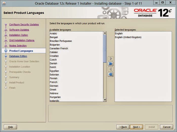Close the installer window
Viewport: 177px width, 132px height.
[x=170, y=3]
